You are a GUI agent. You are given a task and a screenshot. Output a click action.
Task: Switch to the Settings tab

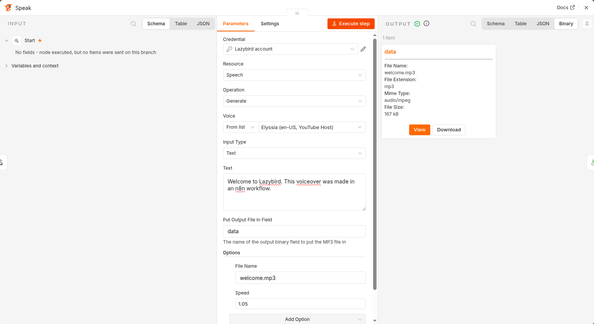tap(270, 24)
